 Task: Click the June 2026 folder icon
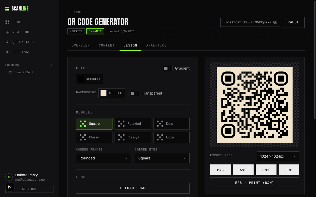tap(11, 72)
